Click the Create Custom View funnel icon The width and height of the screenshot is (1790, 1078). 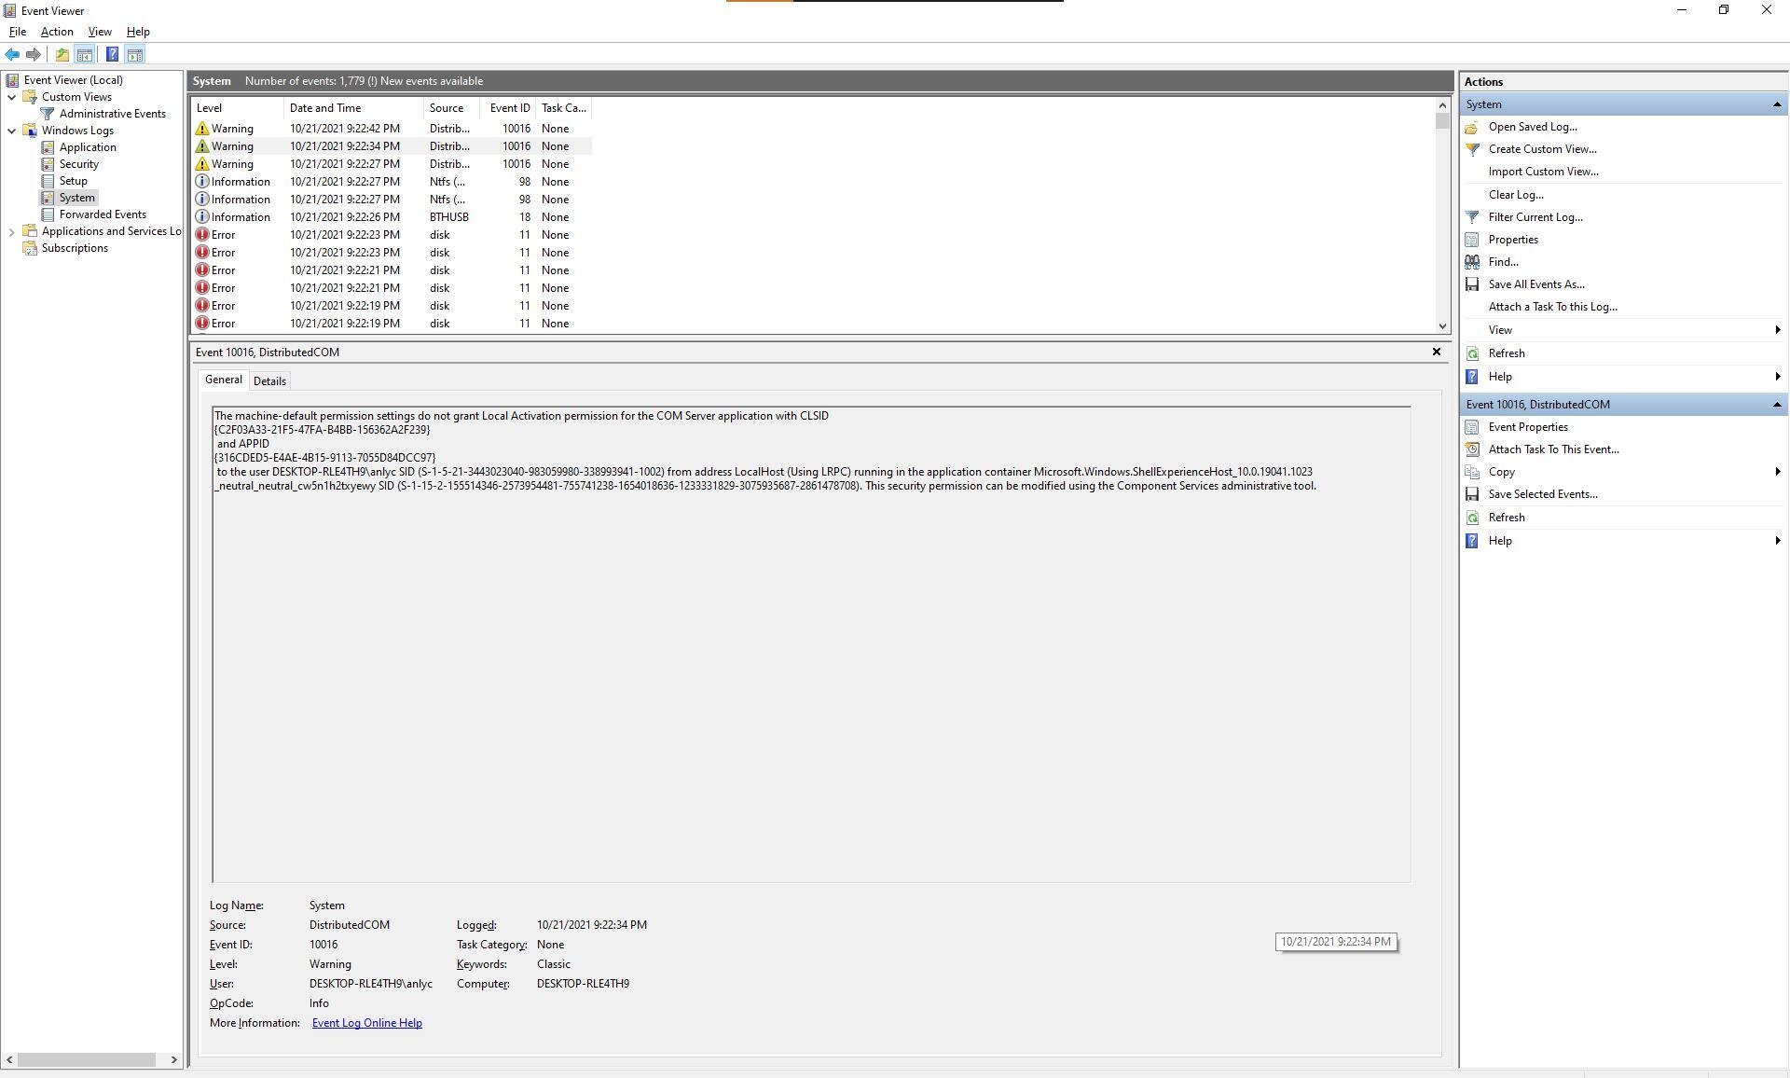1472,149
